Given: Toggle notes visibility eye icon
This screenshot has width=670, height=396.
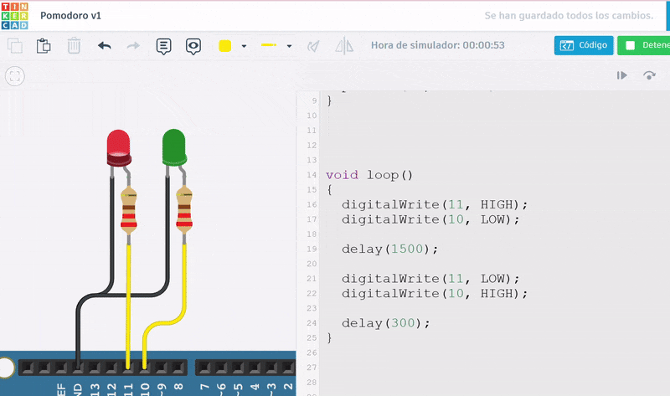Looking at the screenshot, I should tap(193, 46).
